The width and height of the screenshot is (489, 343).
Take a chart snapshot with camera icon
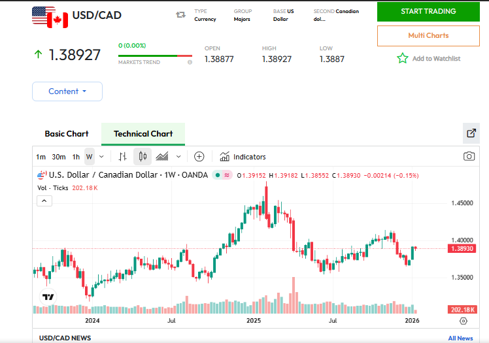point(469,157)
